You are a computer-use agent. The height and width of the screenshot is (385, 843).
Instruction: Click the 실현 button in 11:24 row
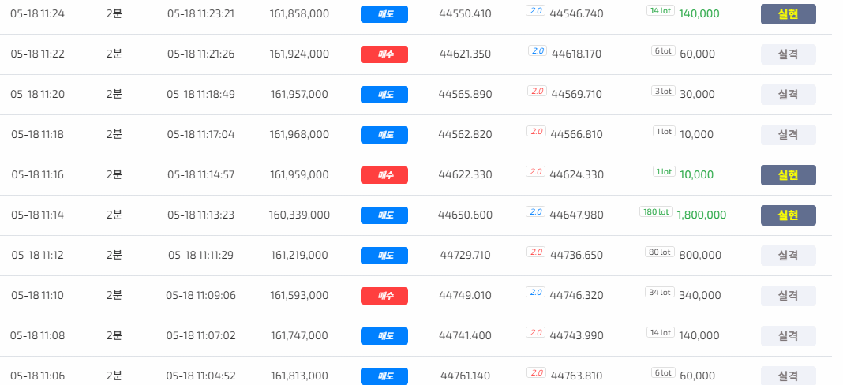[789, 14]
